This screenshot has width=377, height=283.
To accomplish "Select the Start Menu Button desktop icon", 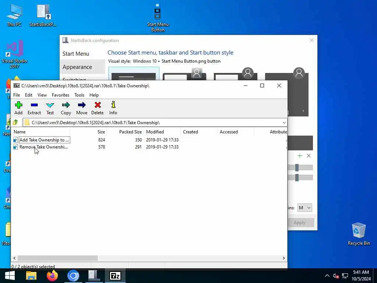I will pyautogui.click(x=158, y=18).
